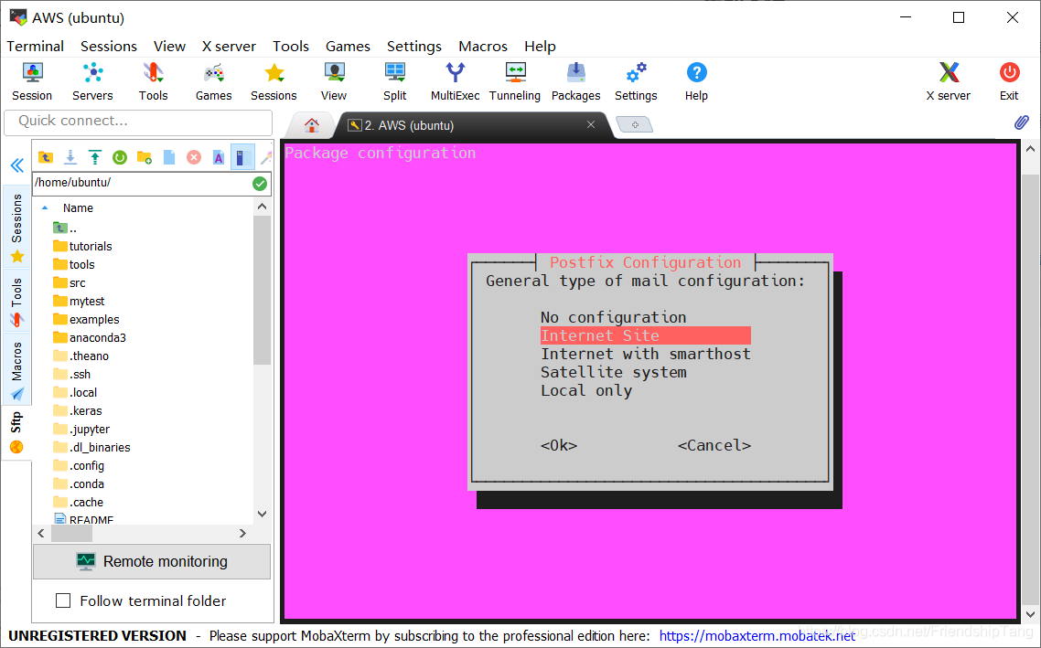
Task: Open the X server menu
Action: 229,47
